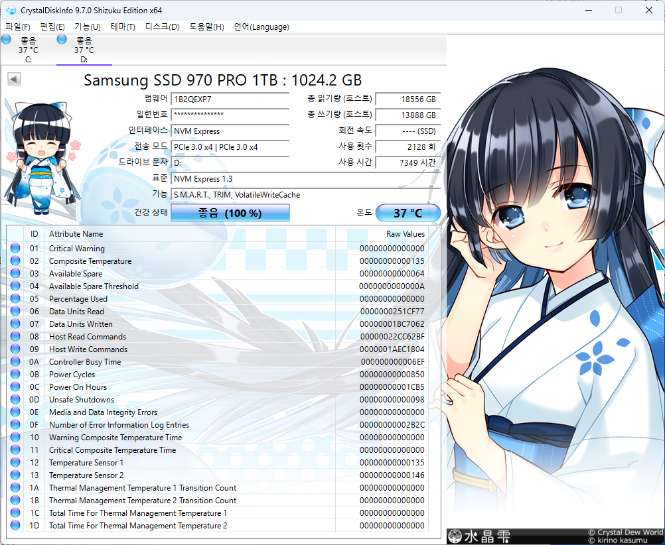The height and width of the screenshot is (545, 665).
Task: Click the power on hours 7349 시간
Action: tap(408, 162)
